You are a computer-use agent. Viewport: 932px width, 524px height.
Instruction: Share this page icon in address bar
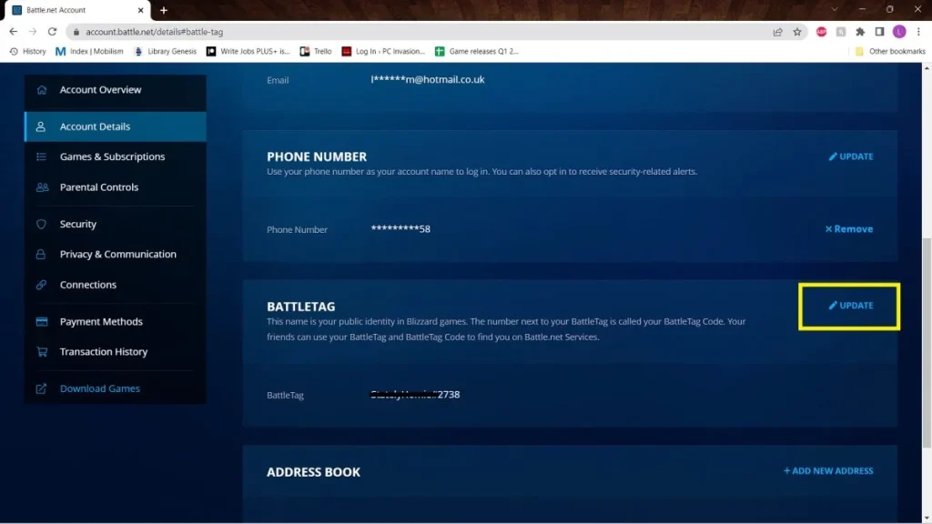point(777,32)
